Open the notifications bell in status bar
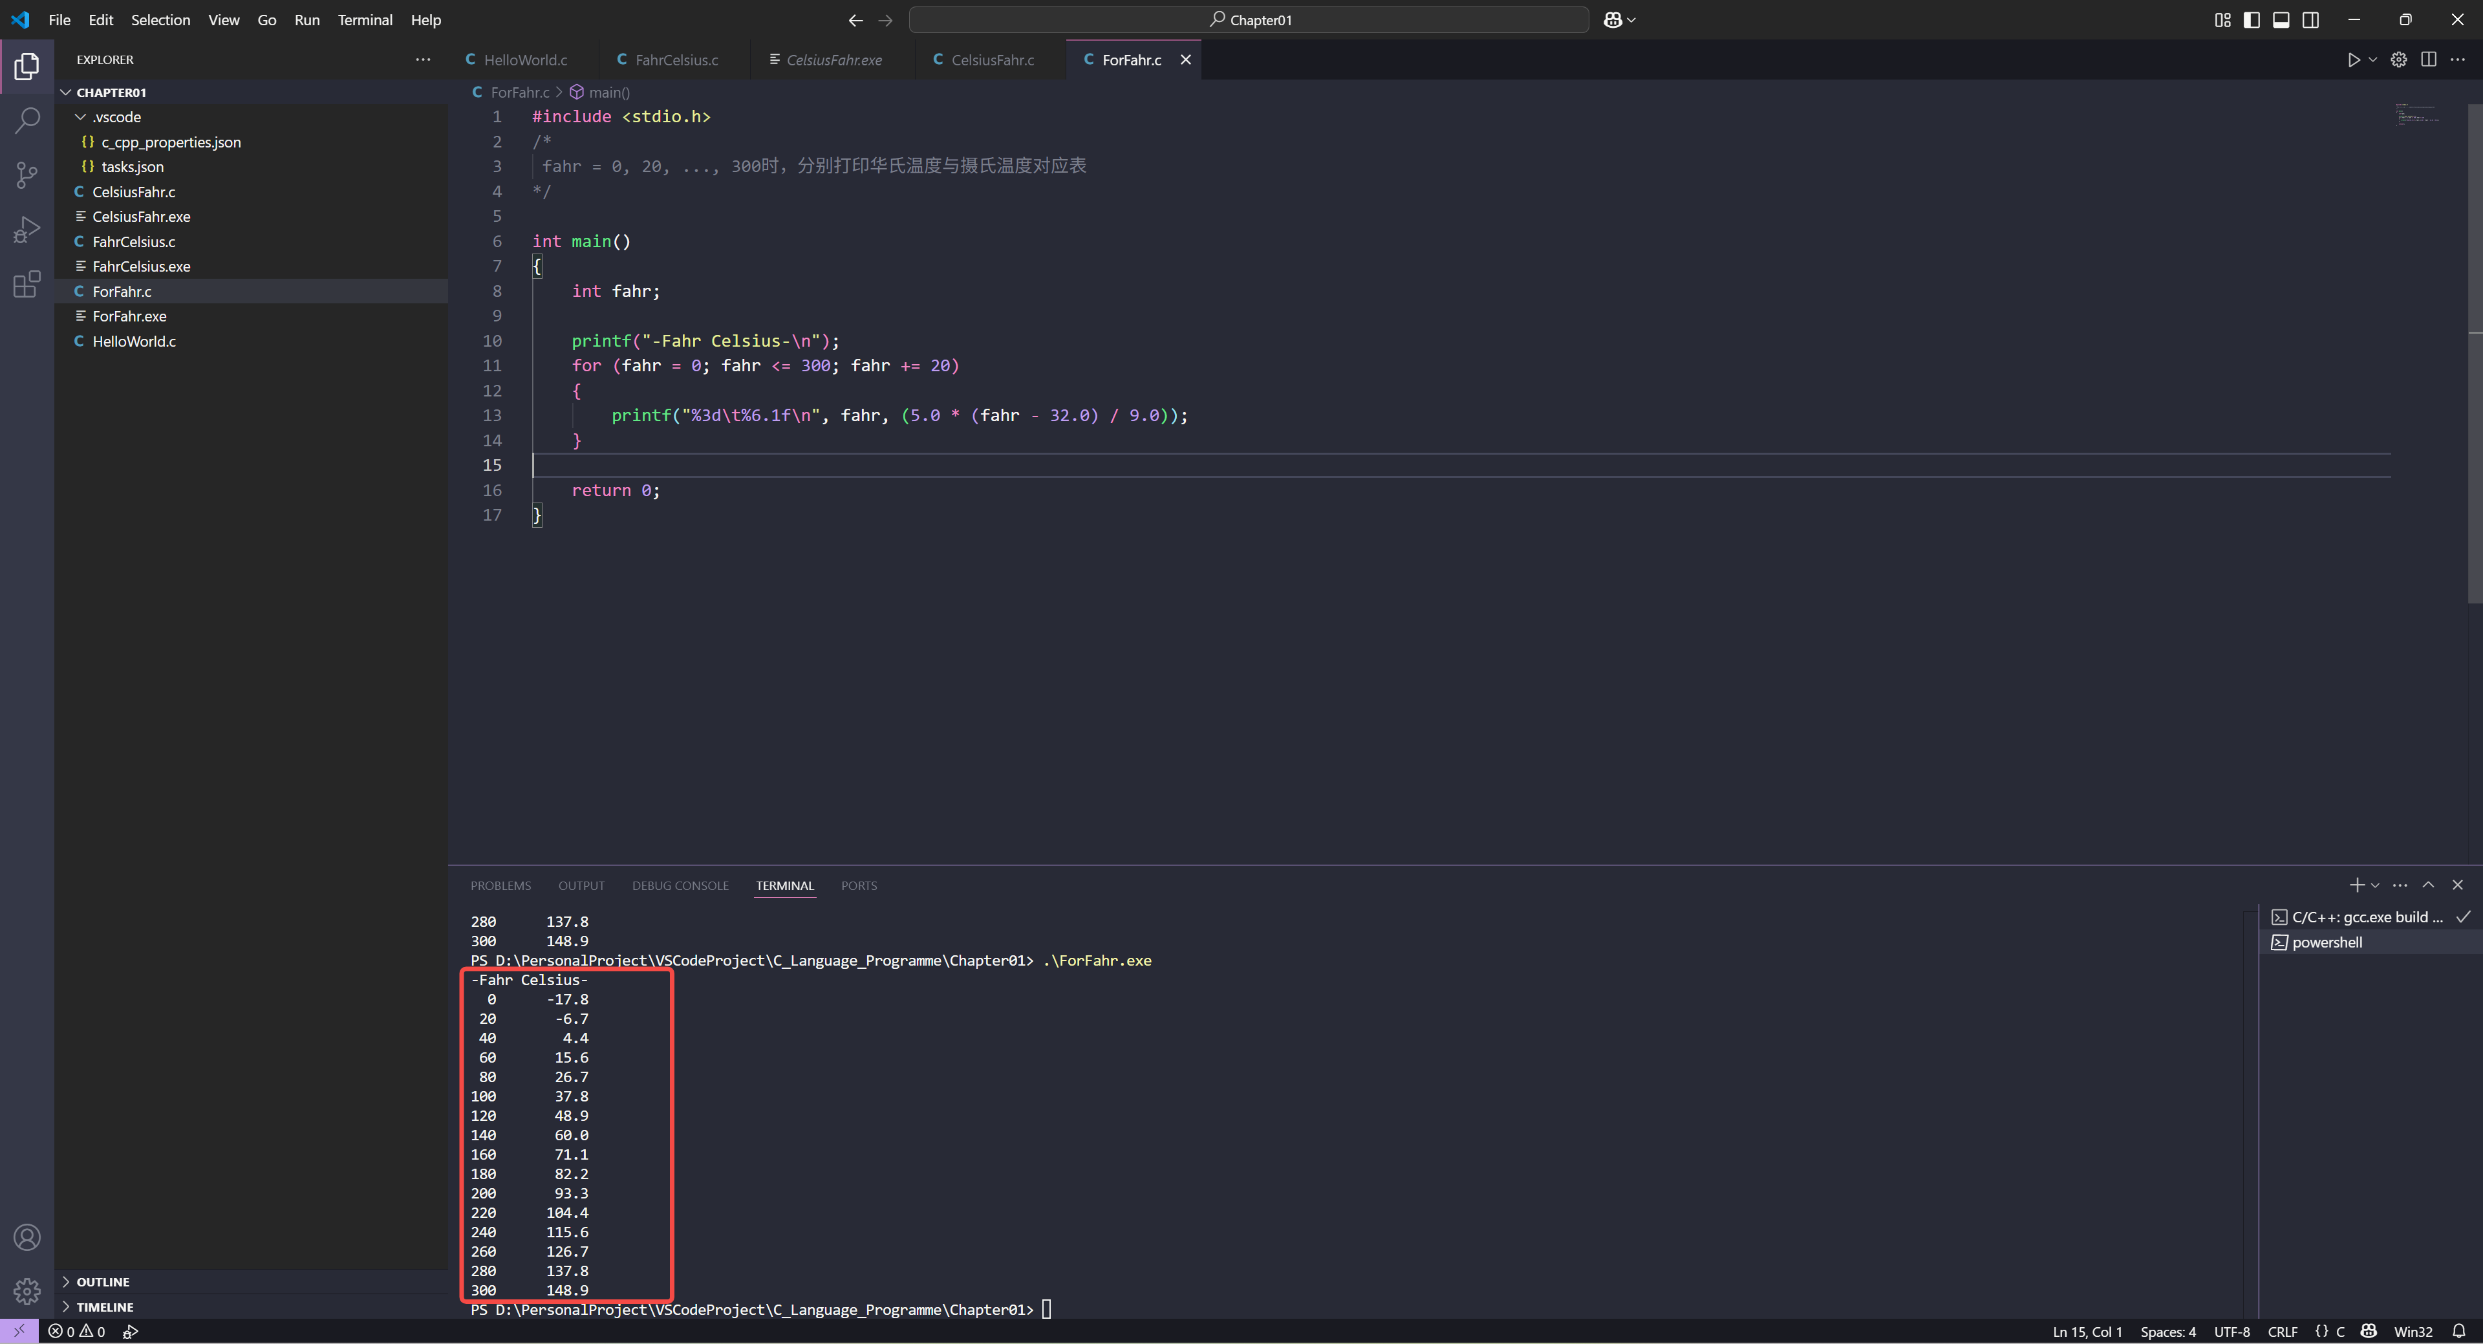 2458,1332
